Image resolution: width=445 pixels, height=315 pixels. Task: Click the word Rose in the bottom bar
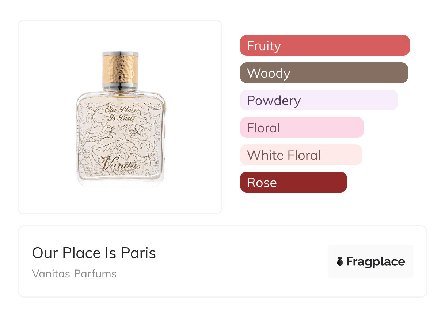[262, 183]
